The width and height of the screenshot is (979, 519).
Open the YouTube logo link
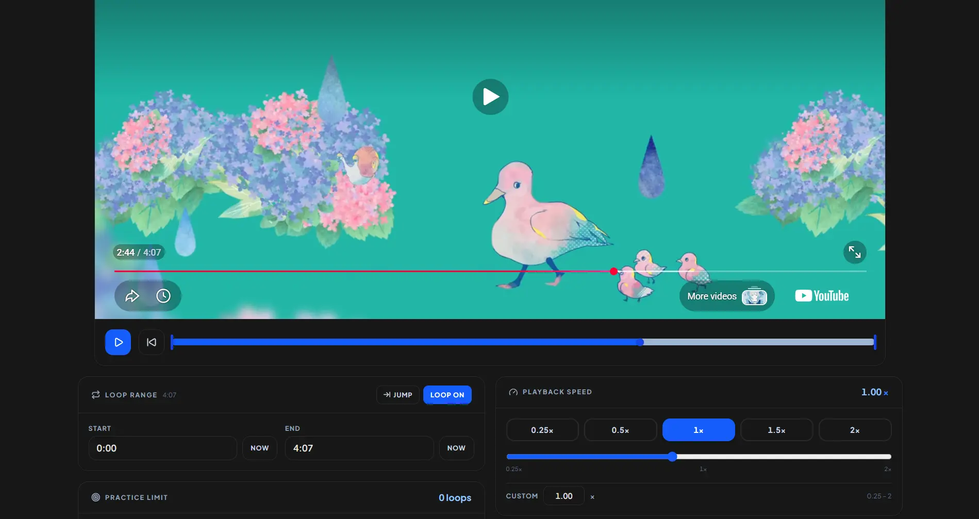coord(822,296)
